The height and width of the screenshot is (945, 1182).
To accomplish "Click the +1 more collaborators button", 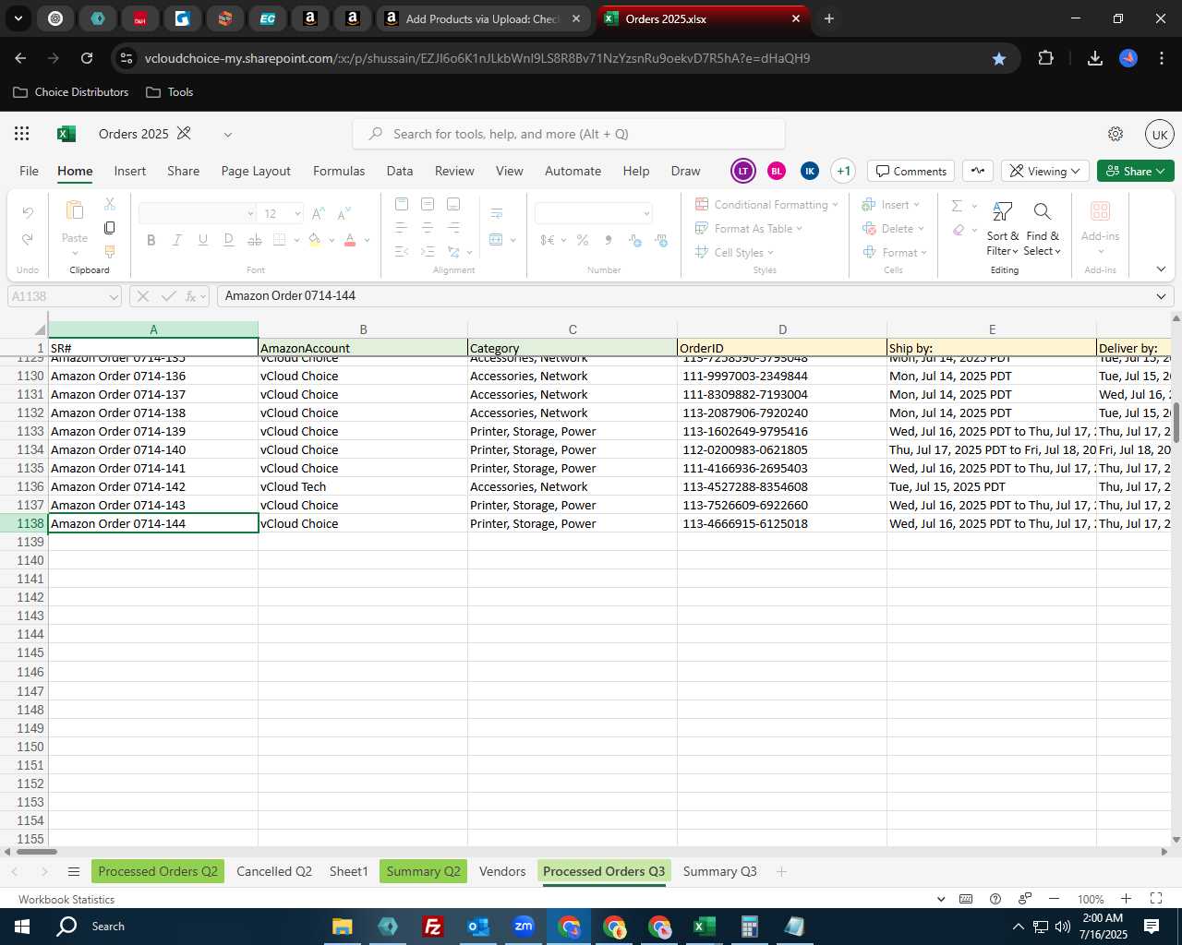I will pyautogui.click(x=843, y=171).
